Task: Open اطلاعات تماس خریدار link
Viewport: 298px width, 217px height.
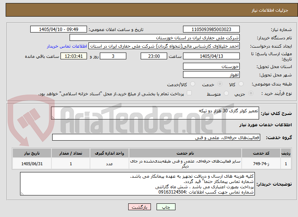Action: tap(67, 46)
